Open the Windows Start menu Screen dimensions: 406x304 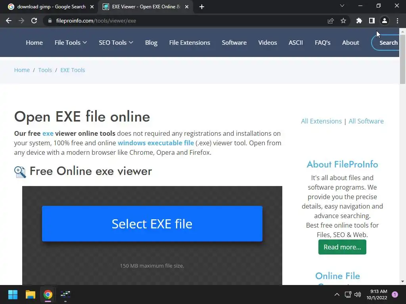click(13, 294)
